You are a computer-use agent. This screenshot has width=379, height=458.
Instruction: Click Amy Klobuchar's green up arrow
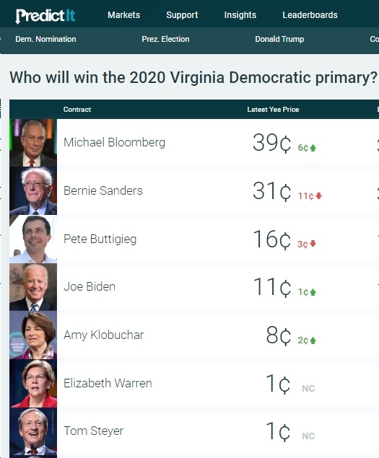(313, 340)
